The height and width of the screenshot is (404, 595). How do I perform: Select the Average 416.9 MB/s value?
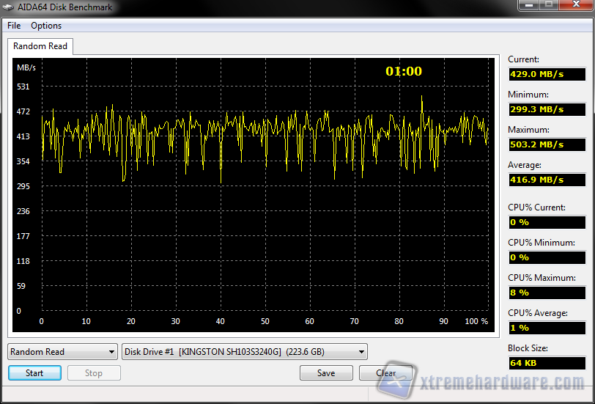(547, 180)
